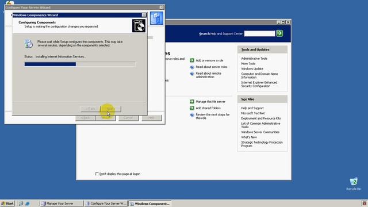The image size is (368, 207).
Task: Click Cancel in Configure Your Server Wizard
Action: click(x=128, y=117)
